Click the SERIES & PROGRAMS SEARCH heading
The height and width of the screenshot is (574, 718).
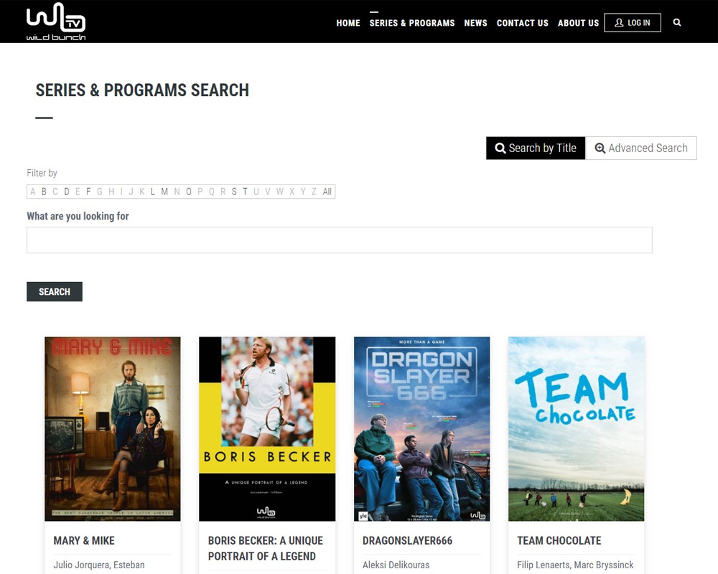click(x=142, y=90)
